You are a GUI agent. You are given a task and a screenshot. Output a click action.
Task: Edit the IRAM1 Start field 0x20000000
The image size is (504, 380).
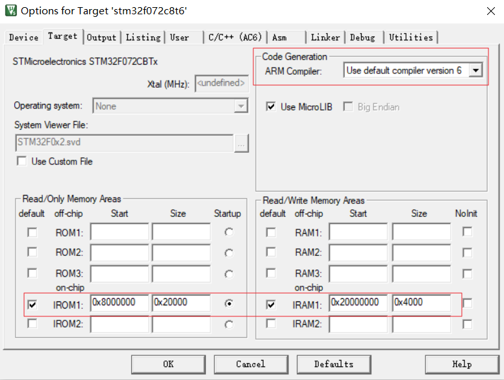click(358, 303)
